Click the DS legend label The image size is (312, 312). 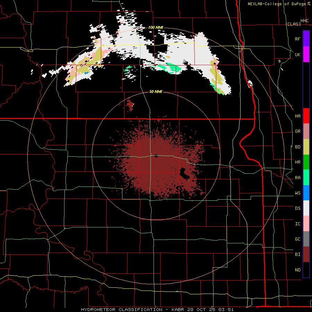coord(297,208)
